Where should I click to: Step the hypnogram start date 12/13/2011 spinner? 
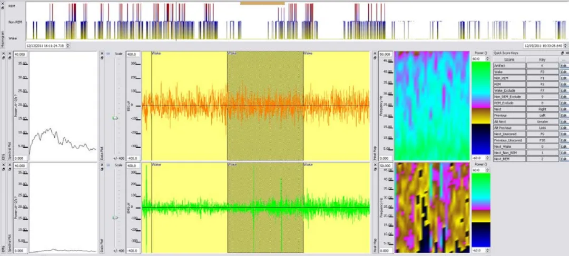click(x=68, y=46)
